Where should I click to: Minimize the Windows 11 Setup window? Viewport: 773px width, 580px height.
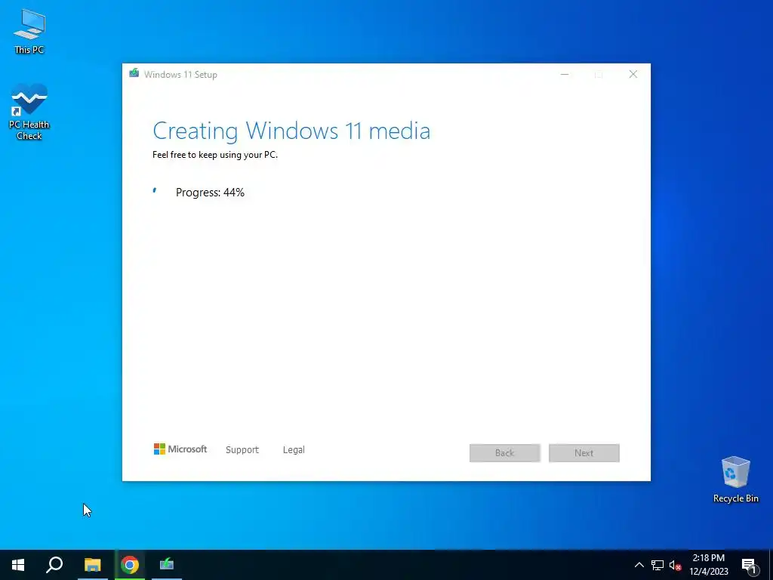tap(565, 75)
